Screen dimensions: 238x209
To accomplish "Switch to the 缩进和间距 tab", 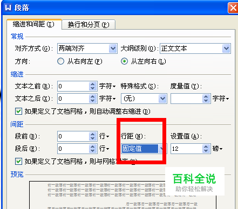I will pos(34,24).
